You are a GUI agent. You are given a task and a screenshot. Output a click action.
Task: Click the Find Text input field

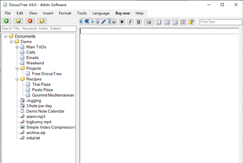pos(221,22)
